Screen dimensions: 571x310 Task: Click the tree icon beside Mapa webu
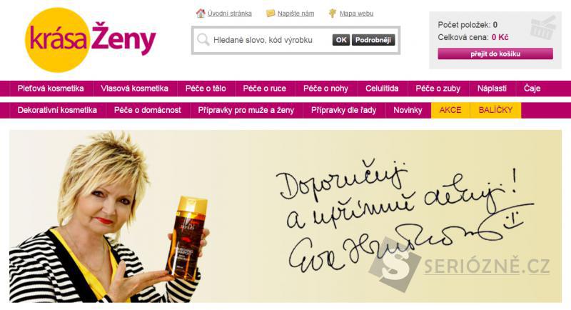(x=333, y=14)
